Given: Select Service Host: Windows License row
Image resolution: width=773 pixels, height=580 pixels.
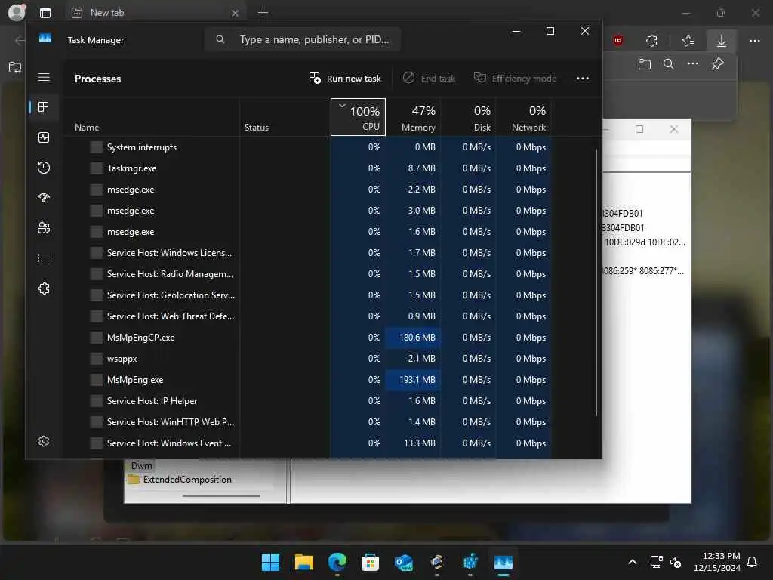Looking at the screenshot, I should point(308,252).
